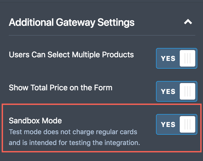Collapse the Additional Gateway Settings section

pyautogui.click(x=188, y=22)
